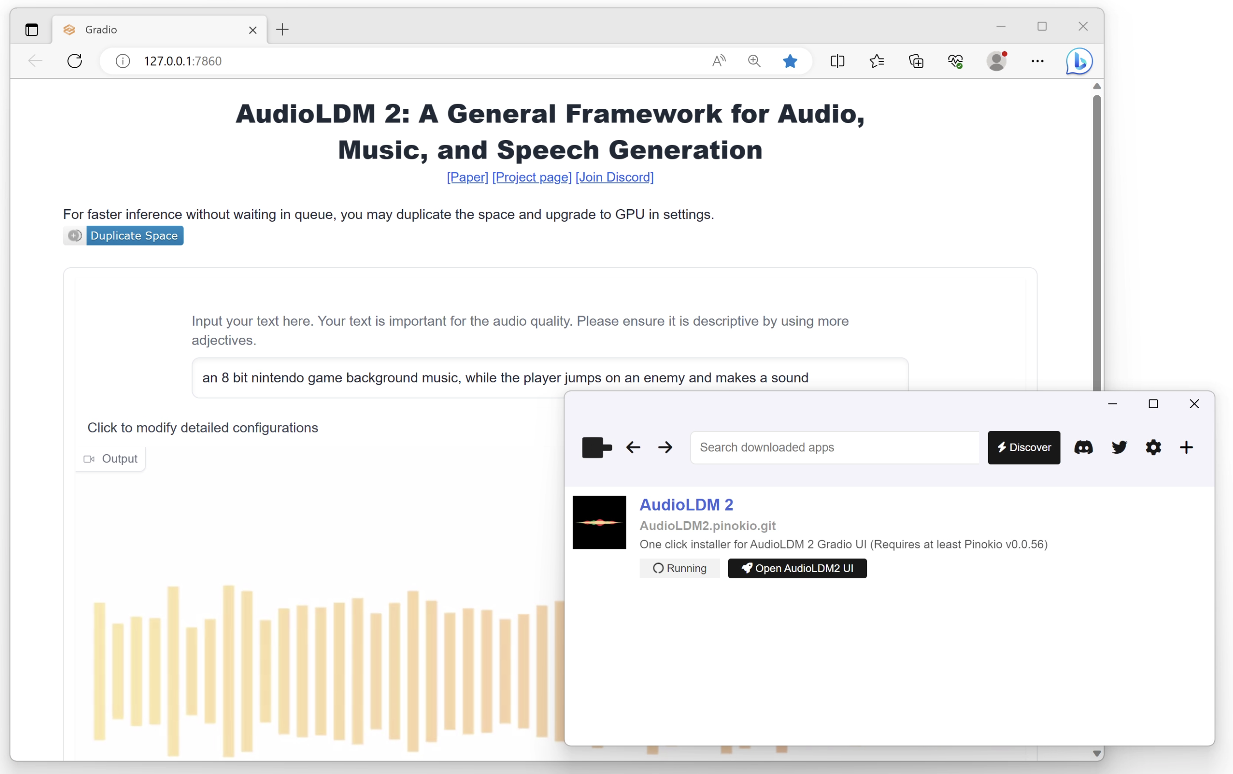Click the browser refresh icon
This screenshot has height=774, width=1233.
coord(75,61)
